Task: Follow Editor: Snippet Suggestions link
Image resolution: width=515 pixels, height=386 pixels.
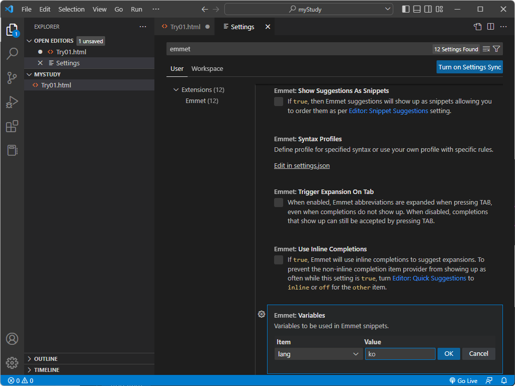Action: pos(389,111)
